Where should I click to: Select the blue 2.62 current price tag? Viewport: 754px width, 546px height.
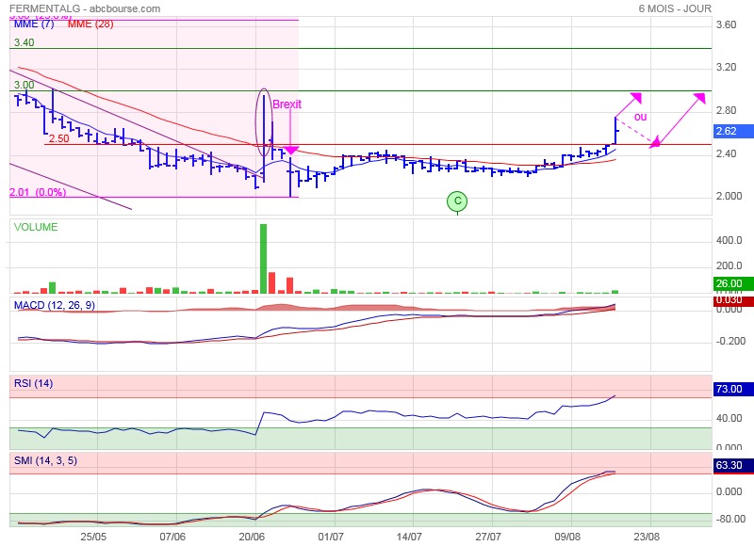pyautogui.click(x=727, y=132)
